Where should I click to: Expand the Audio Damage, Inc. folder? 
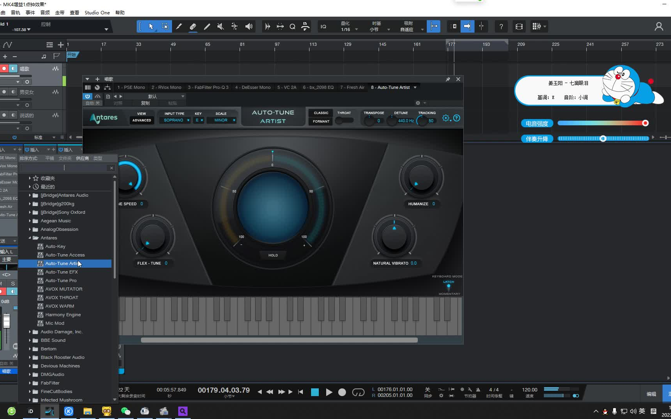30,332
